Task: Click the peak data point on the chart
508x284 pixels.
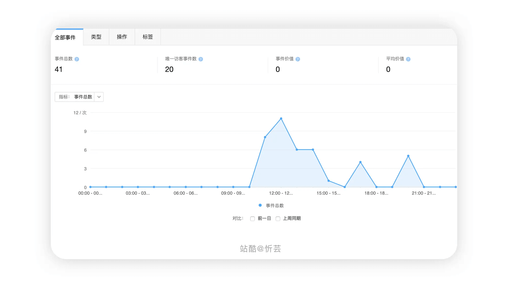Action: [281, 119]
